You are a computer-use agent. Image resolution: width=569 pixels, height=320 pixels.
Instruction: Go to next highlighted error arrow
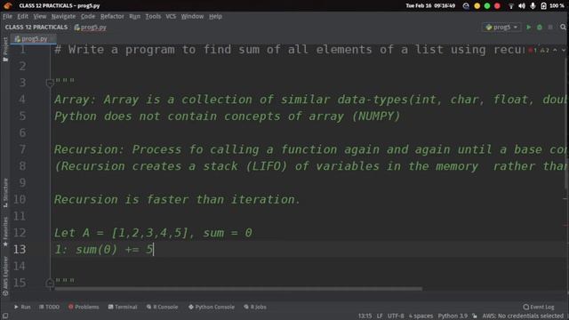click(563, 50)
